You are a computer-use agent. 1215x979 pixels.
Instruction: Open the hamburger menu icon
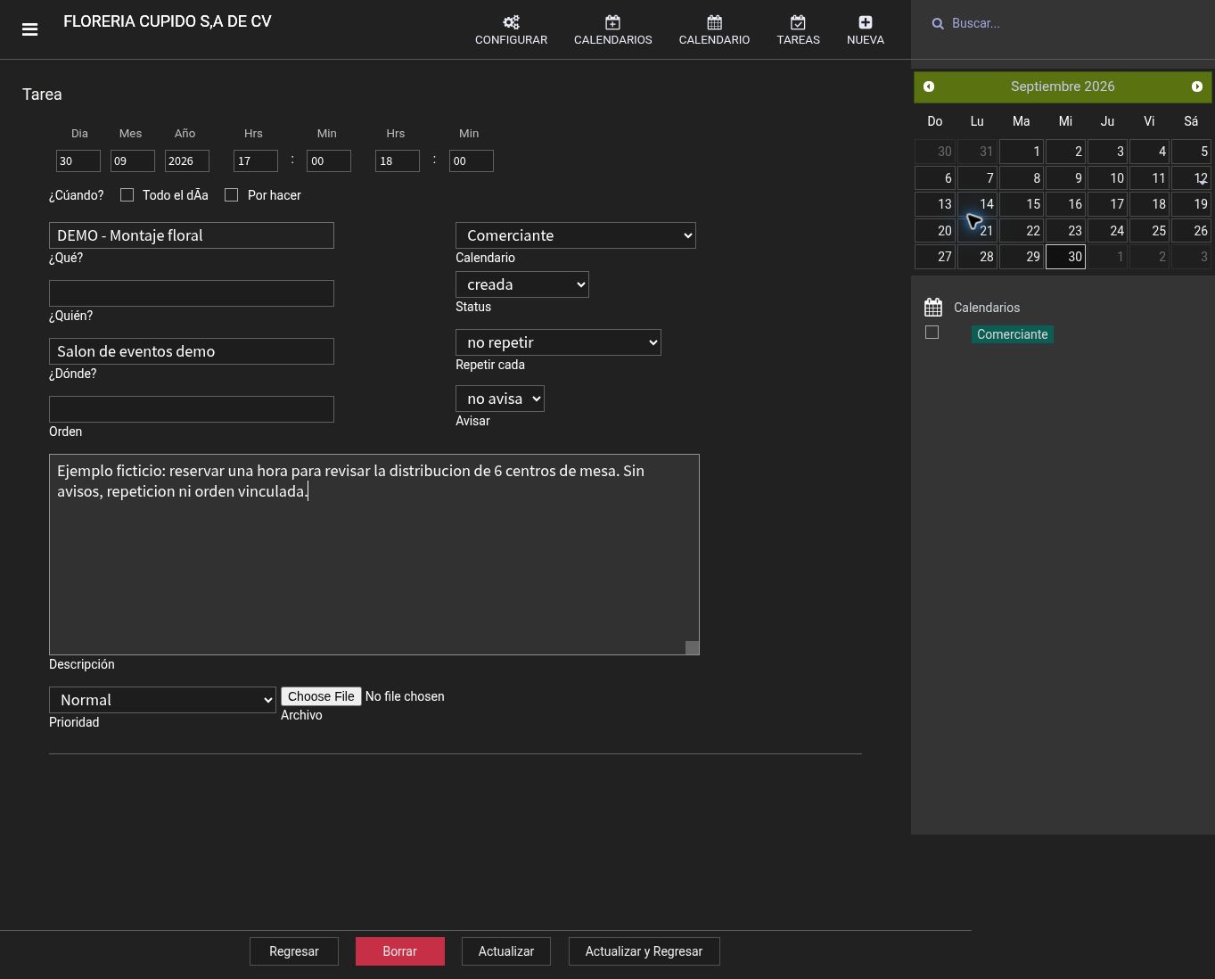(x=29, y=29)
